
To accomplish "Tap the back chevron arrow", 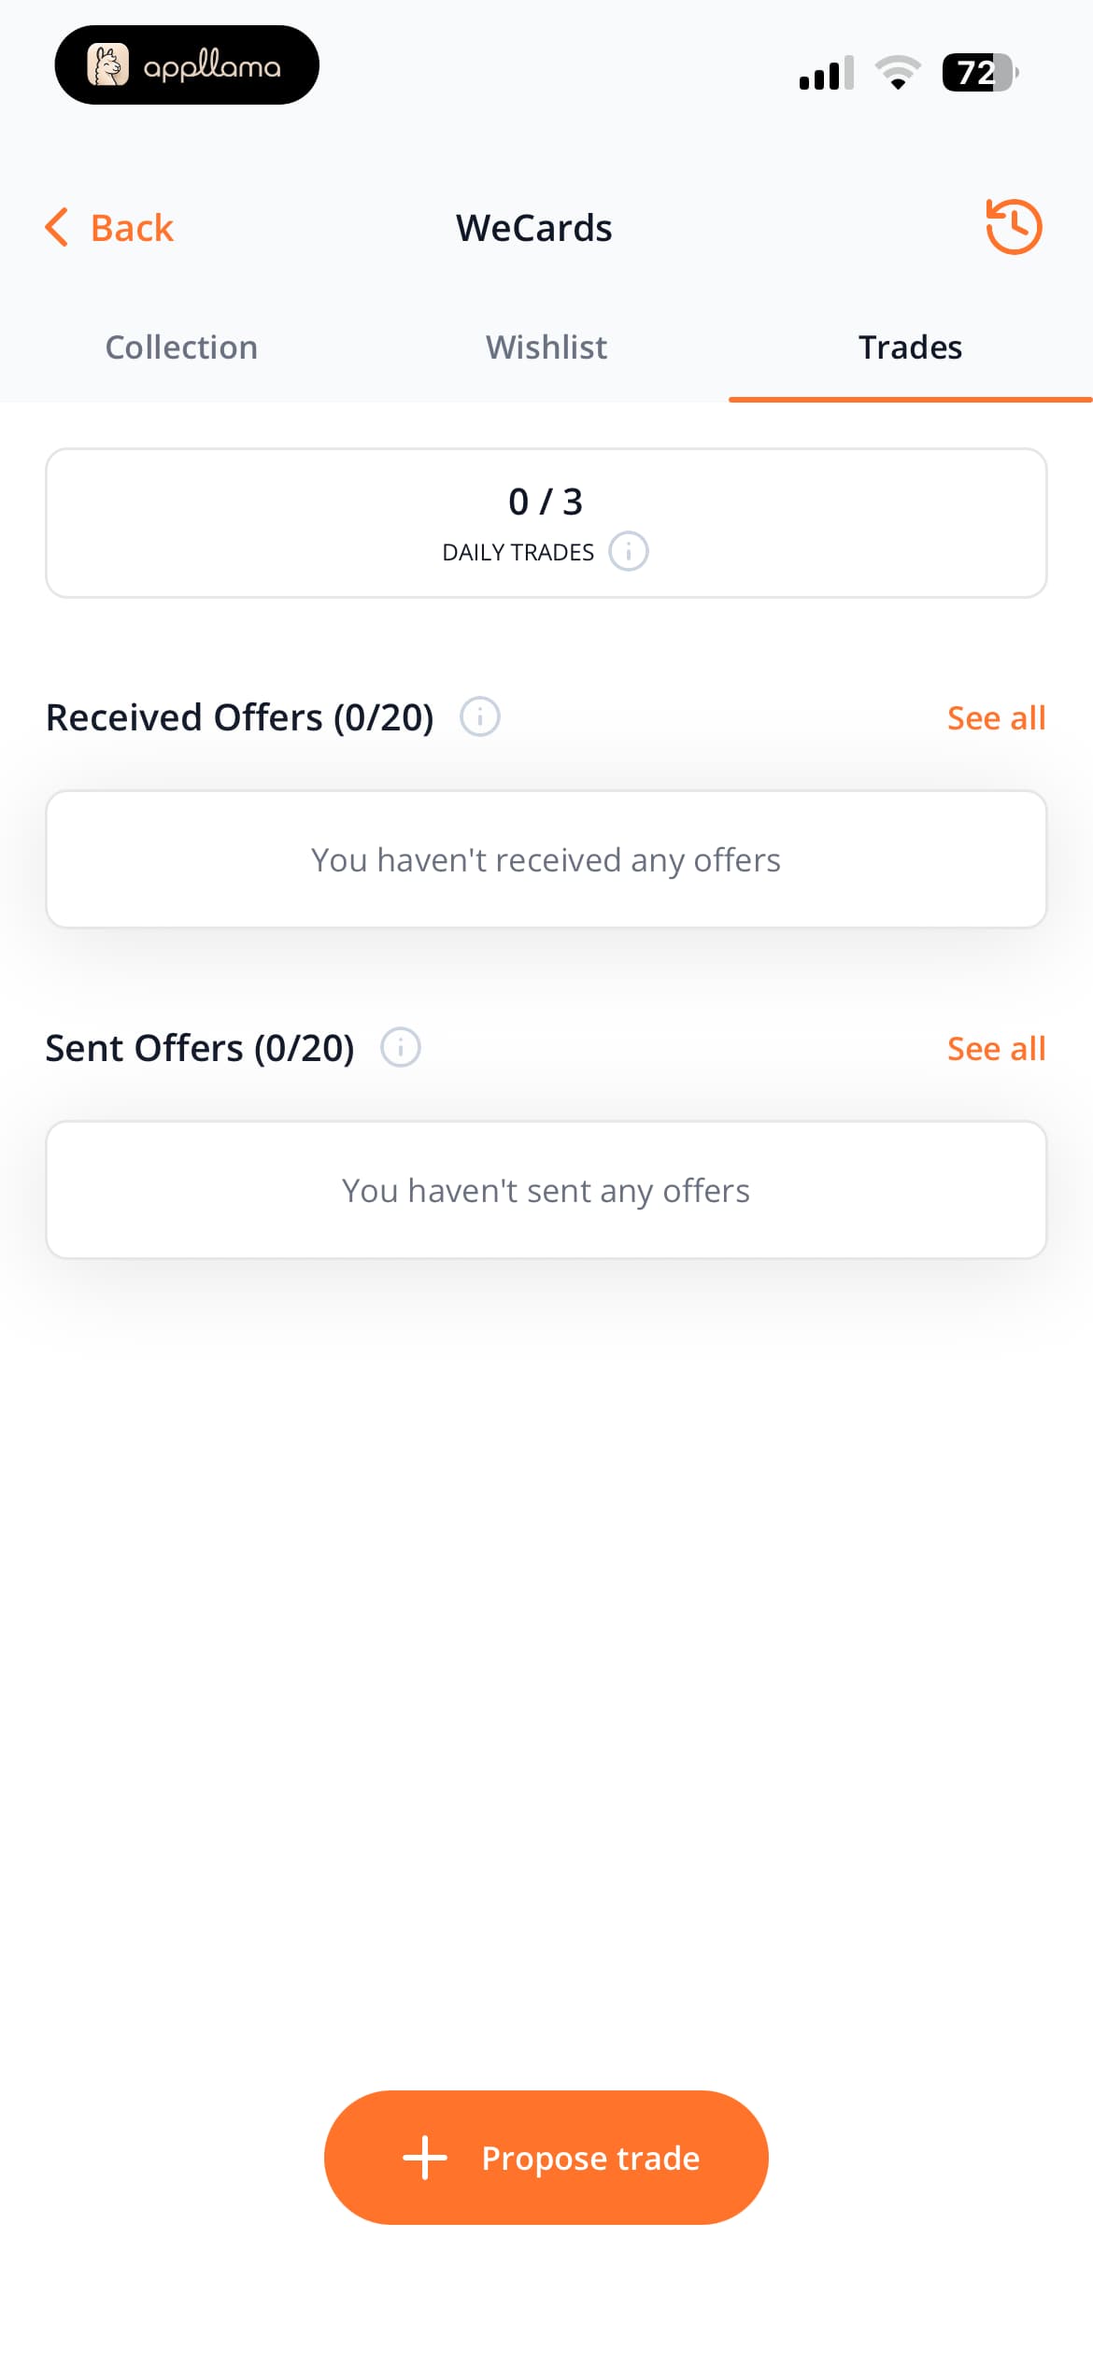I will point(57,227).
